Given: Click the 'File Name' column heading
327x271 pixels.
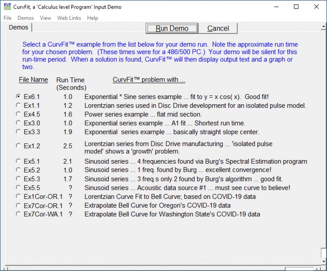Looking at the screenshot, I should click(33, 80).
